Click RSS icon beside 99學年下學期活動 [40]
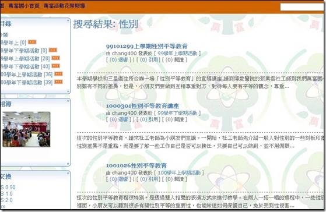 [56, 66]
